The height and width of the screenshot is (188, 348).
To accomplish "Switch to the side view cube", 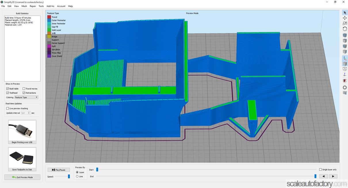I will pos(345,52).
